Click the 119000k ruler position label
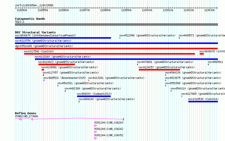This screenshot has width=225, height=141. 147,10
